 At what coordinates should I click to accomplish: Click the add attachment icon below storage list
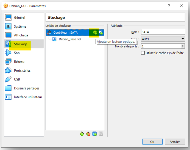point(94,134)
